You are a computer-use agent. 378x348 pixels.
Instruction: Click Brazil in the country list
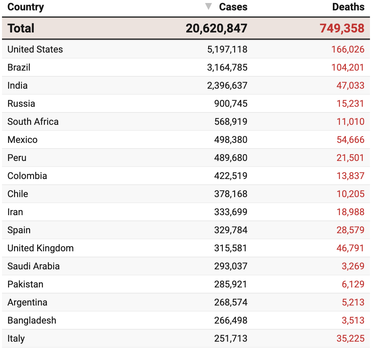click(19, 68)
